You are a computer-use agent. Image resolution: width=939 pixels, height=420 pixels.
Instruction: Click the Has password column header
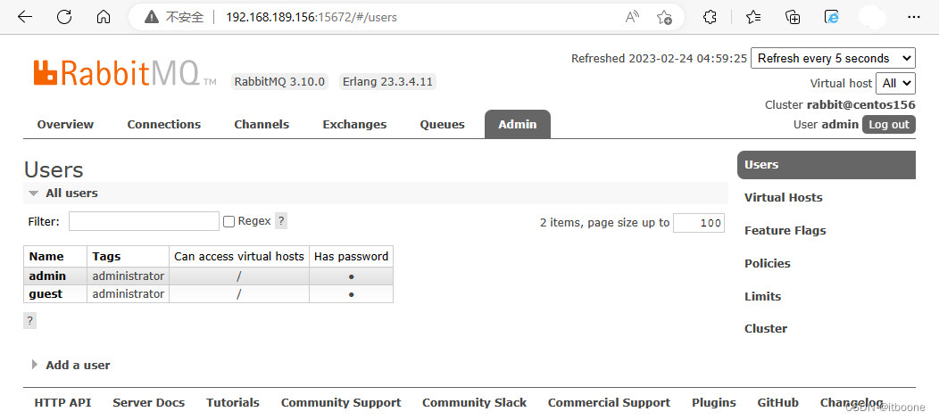(x=351, y=256)
